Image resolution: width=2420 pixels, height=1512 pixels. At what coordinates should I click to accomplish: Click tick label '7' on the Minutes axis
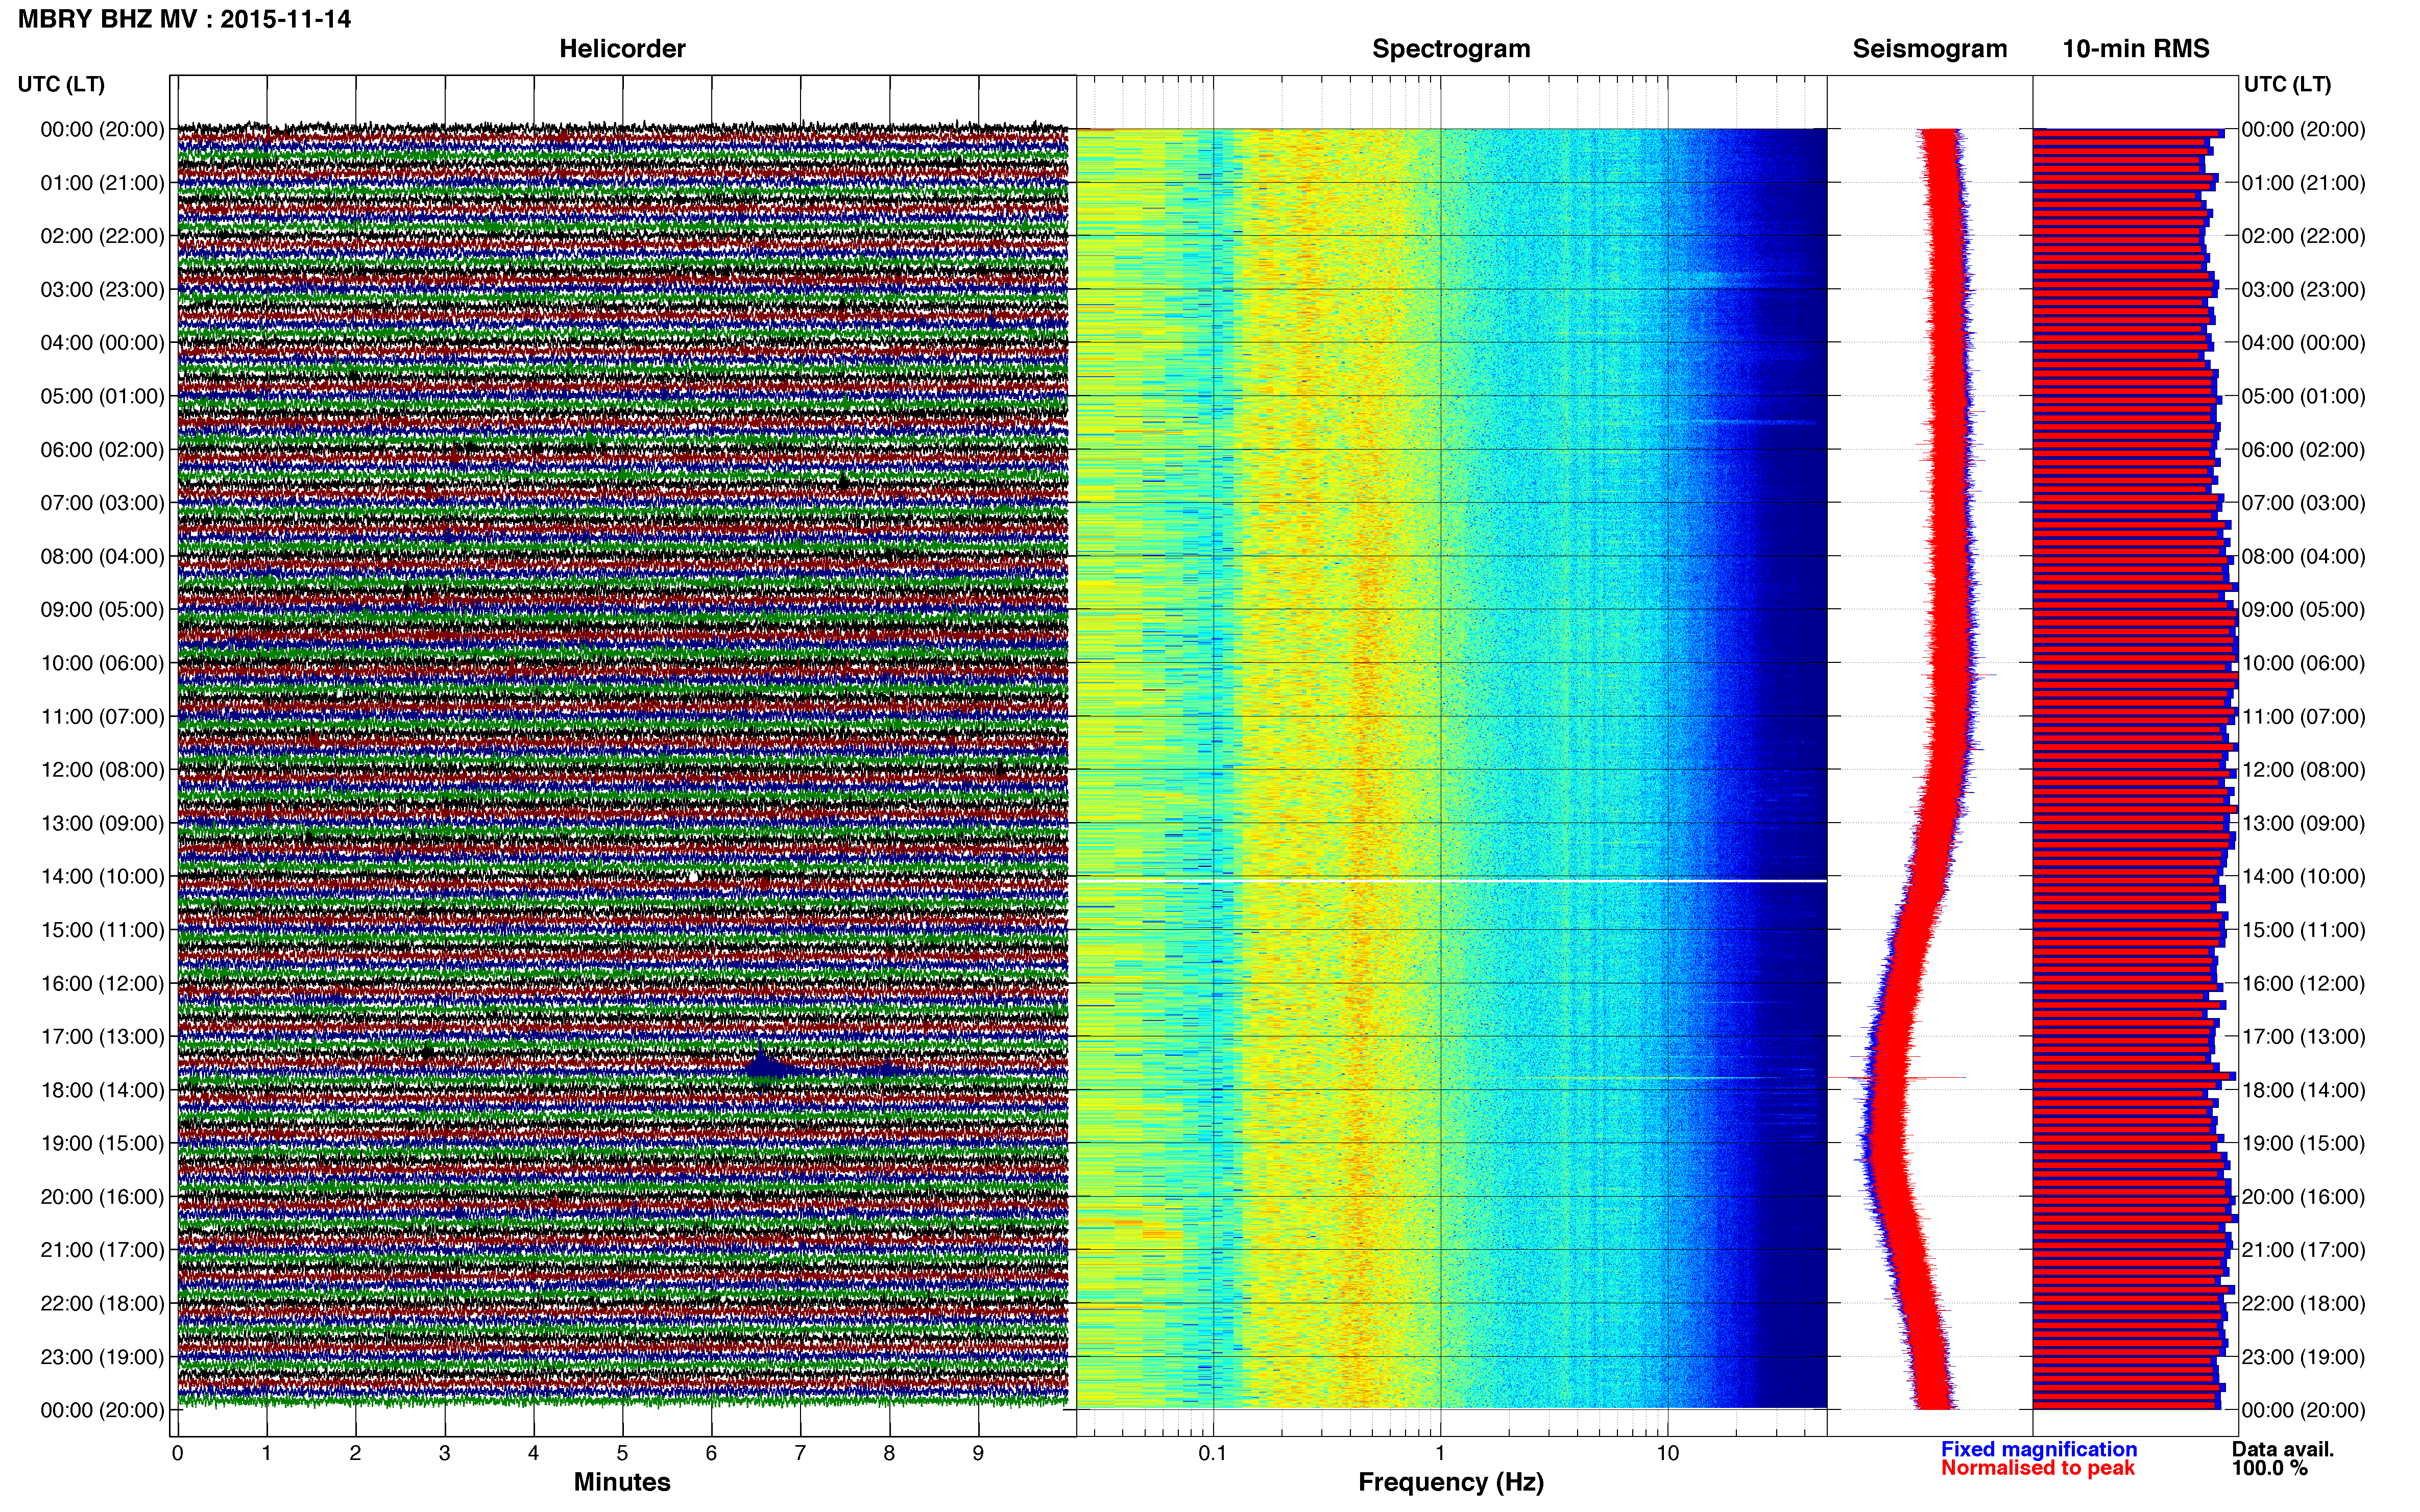point(801,1454)
